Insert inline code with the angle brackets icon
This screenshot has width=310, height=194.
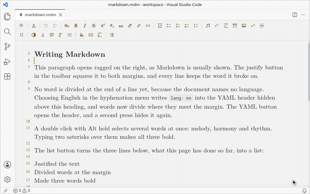(x=148, y=25)
